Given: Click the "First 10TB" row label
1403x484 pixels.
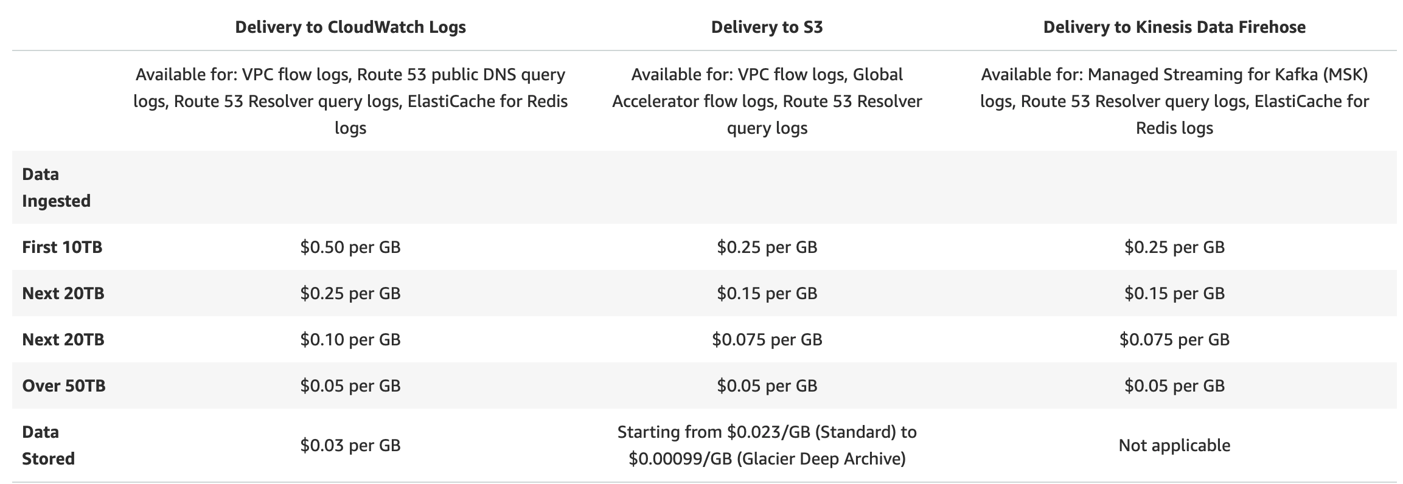Looking at the screenshot, I should tap(62, 247).
